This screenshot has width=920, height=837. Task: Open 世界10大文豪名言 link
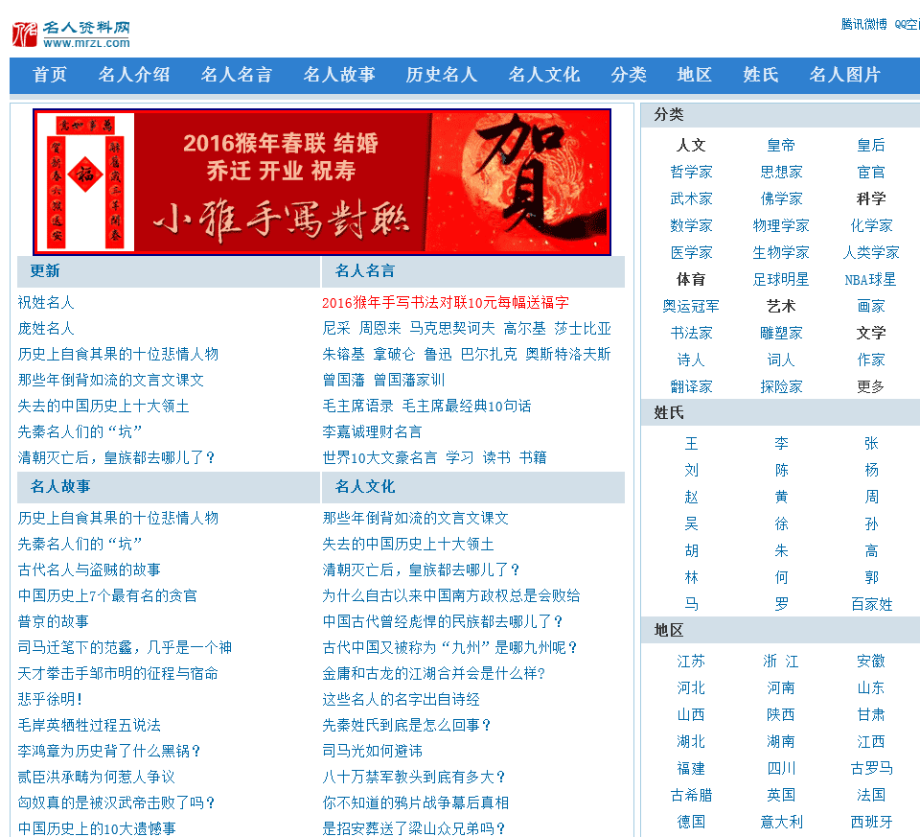point(379,457)
